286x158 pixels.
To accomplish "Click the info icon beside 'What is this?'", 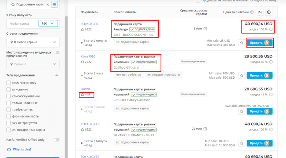I will (9, 150).
